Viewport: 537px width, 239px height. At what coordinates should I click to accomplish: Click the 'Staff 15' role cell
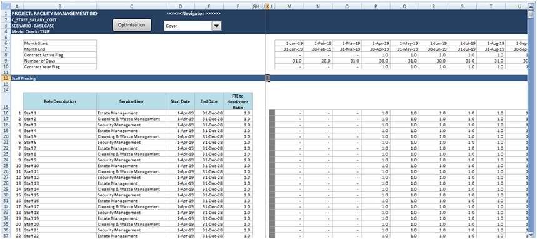pyautogui.click(x=60, y=195)
